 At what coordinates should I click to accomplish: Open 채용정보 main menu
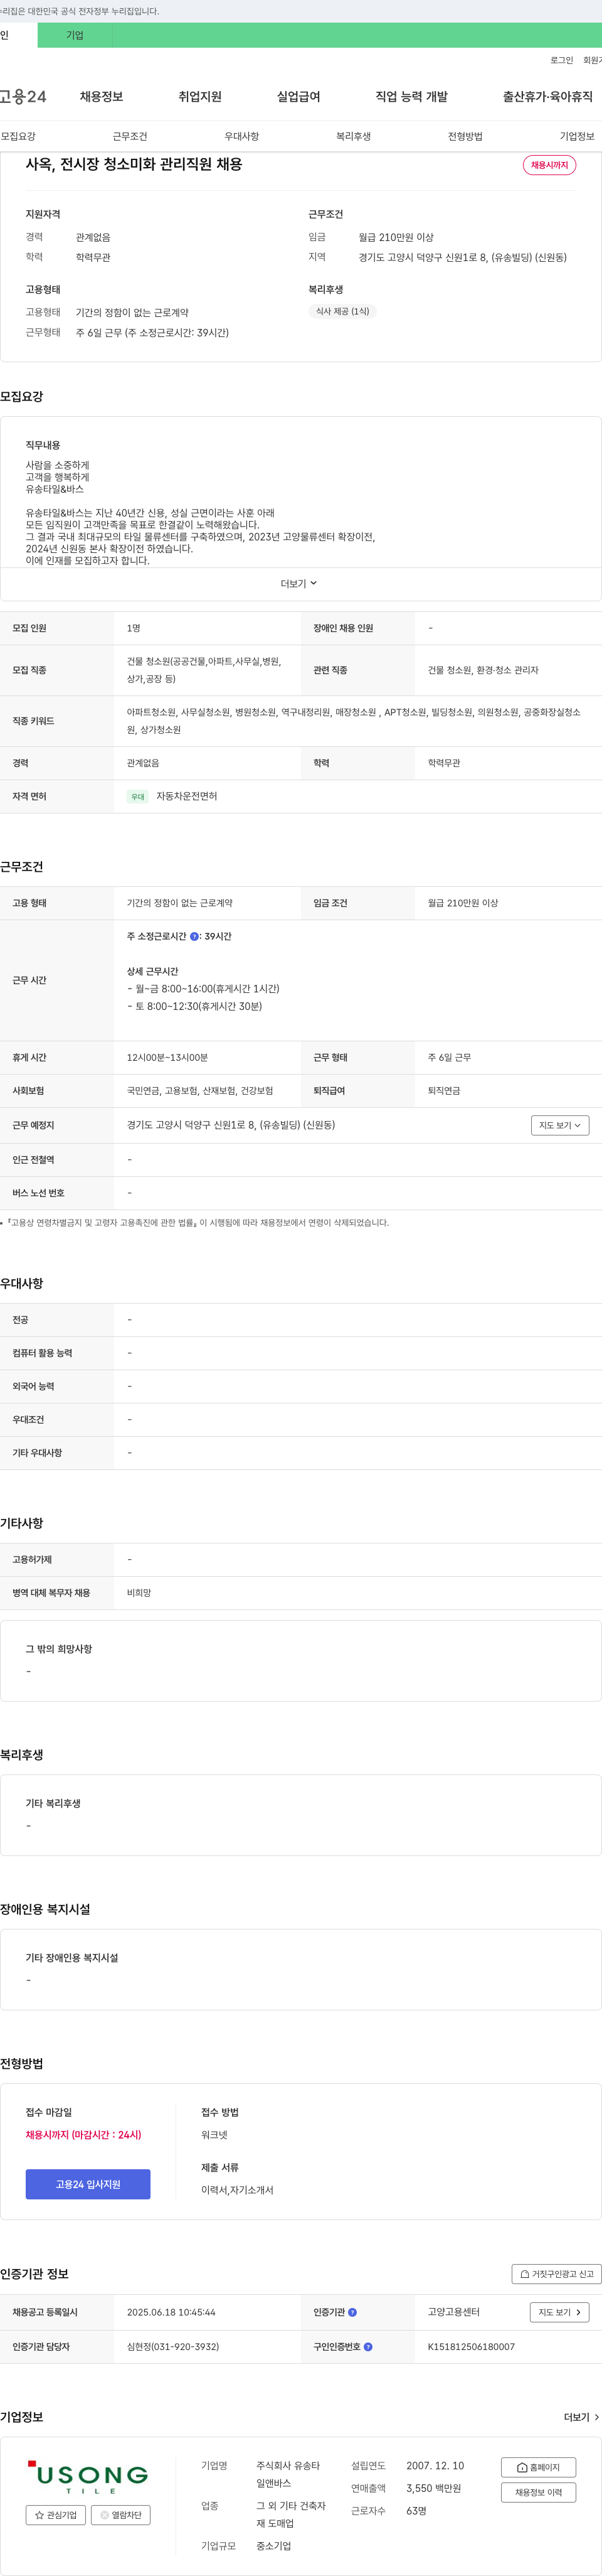(101, 97)
